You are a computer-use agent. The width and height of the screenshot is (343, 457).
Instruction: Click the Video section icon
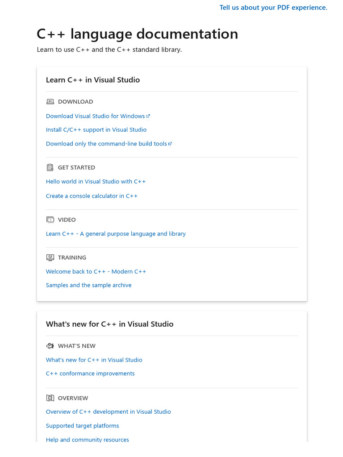click(50, 220)
